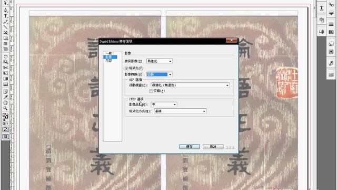
Task: Open the Object Styles panel icon
Action: tap(331, 44)
